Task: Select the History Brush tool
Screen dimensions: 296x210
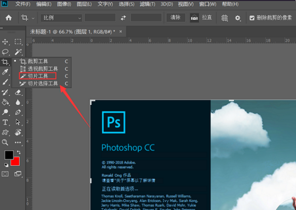Action: (x=5, y=92)
